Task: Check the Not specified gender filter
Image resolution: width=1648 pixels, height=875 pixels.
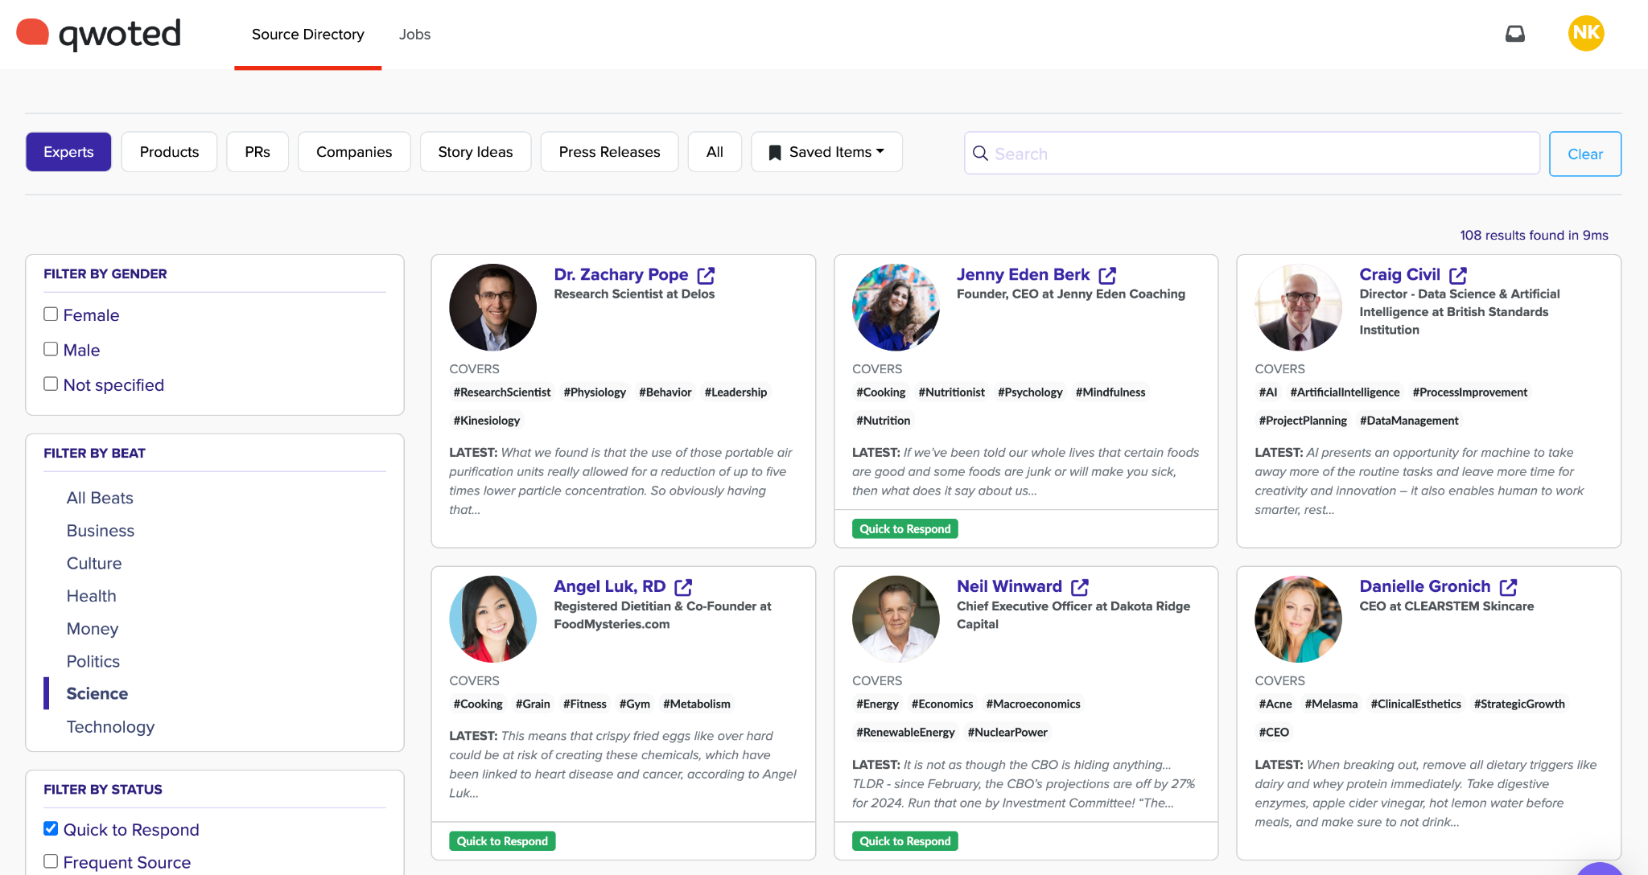Action: click(51, 384)
